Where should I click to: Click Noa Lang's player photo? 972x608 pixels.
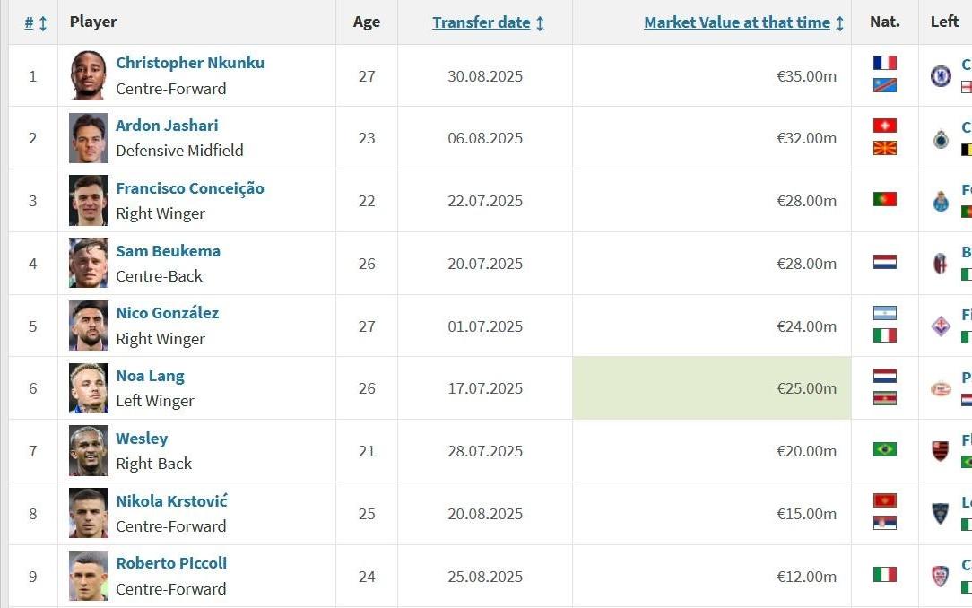click(x=89, y=388)
